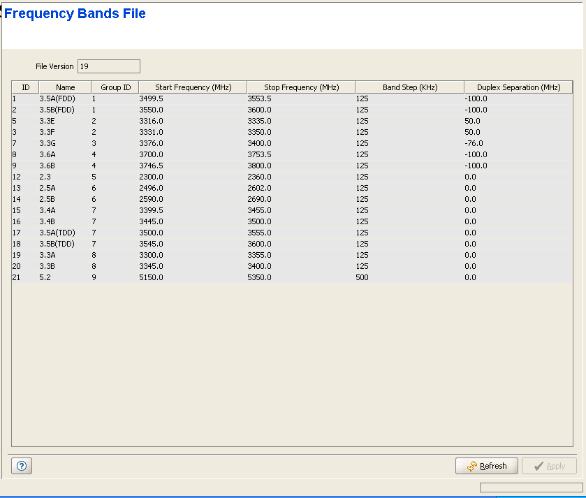Select the 3.5A(FDD) band row
Viewport: 586px width, 498px height.
point(57,98)
